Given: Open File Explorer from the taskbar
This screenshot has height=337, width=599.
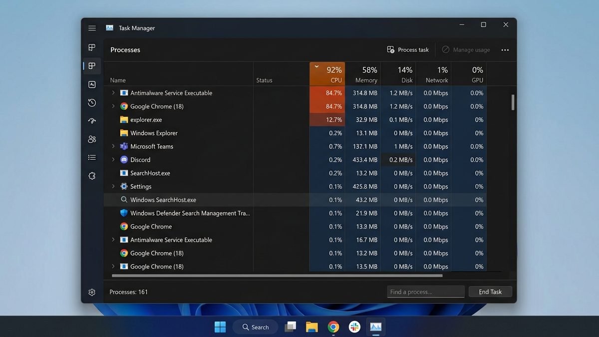Looking at the screenshot, I should [312, 327].
